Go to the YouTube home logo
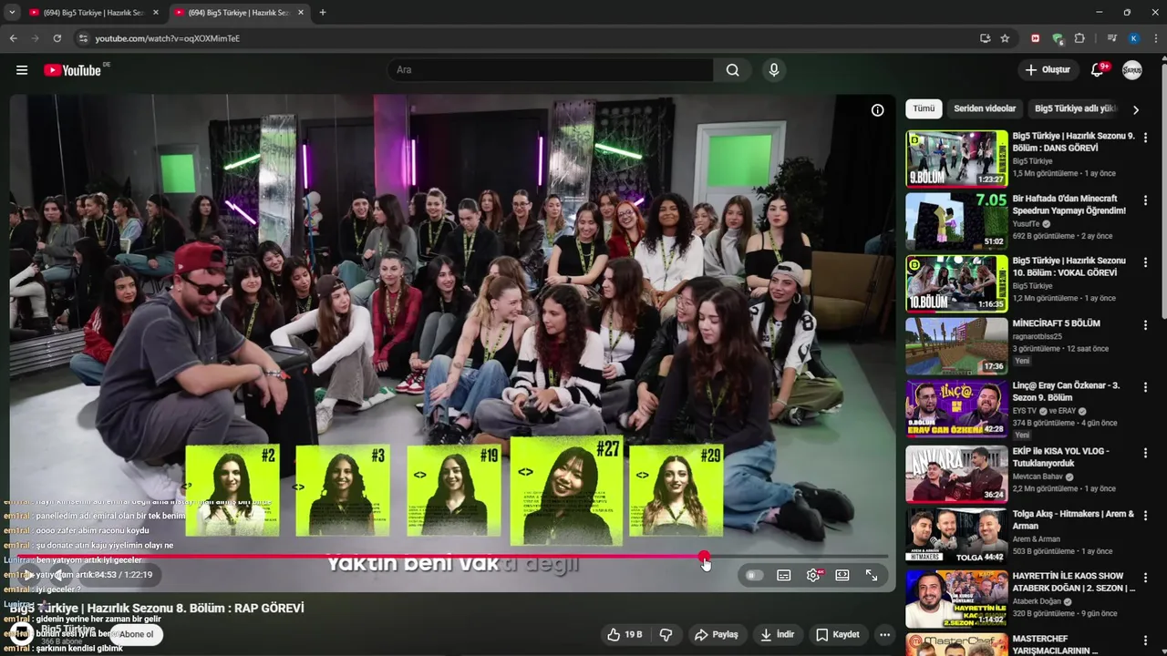The image size is (1167, 656). pyautogui.click(x=72, y=70)
